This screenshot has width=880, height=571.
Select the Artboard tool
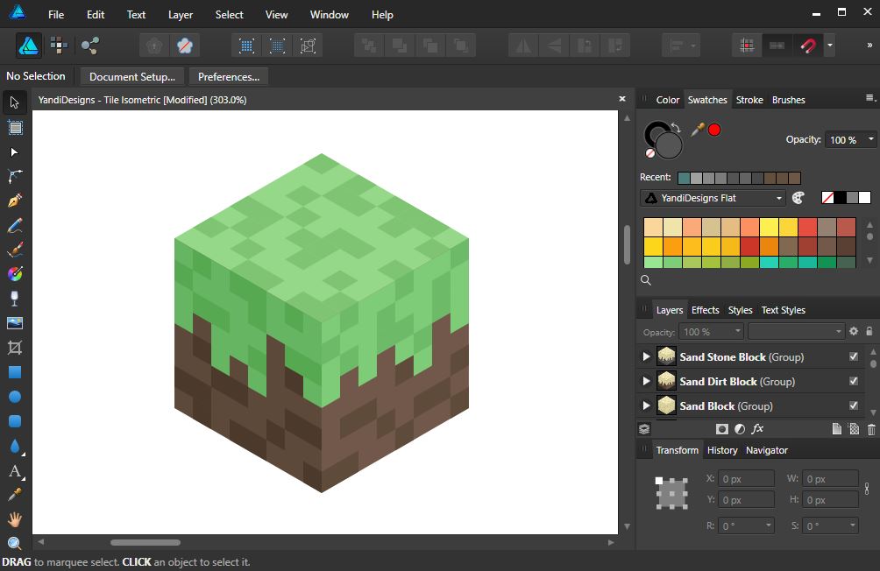coord(15,128)
